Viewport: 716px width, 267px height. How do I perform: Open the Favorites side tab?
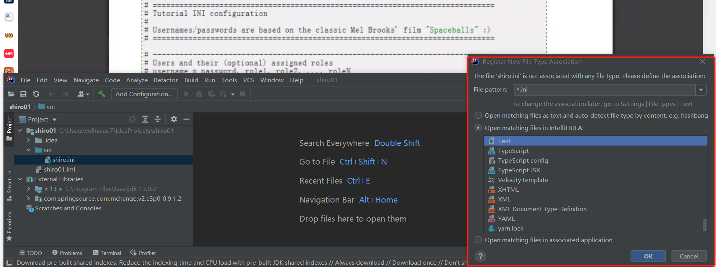pos(9,227)
